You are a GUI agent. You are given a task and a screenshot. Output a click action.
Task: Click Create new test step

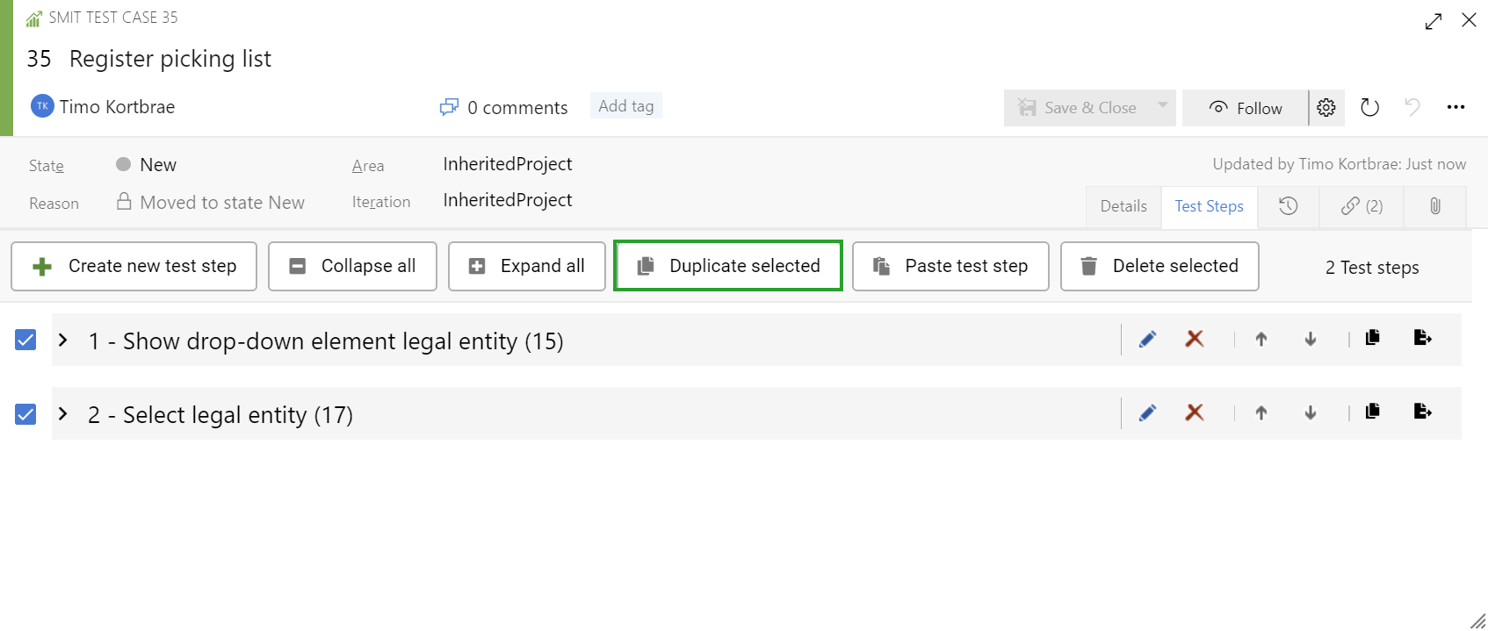click(134, 266)
